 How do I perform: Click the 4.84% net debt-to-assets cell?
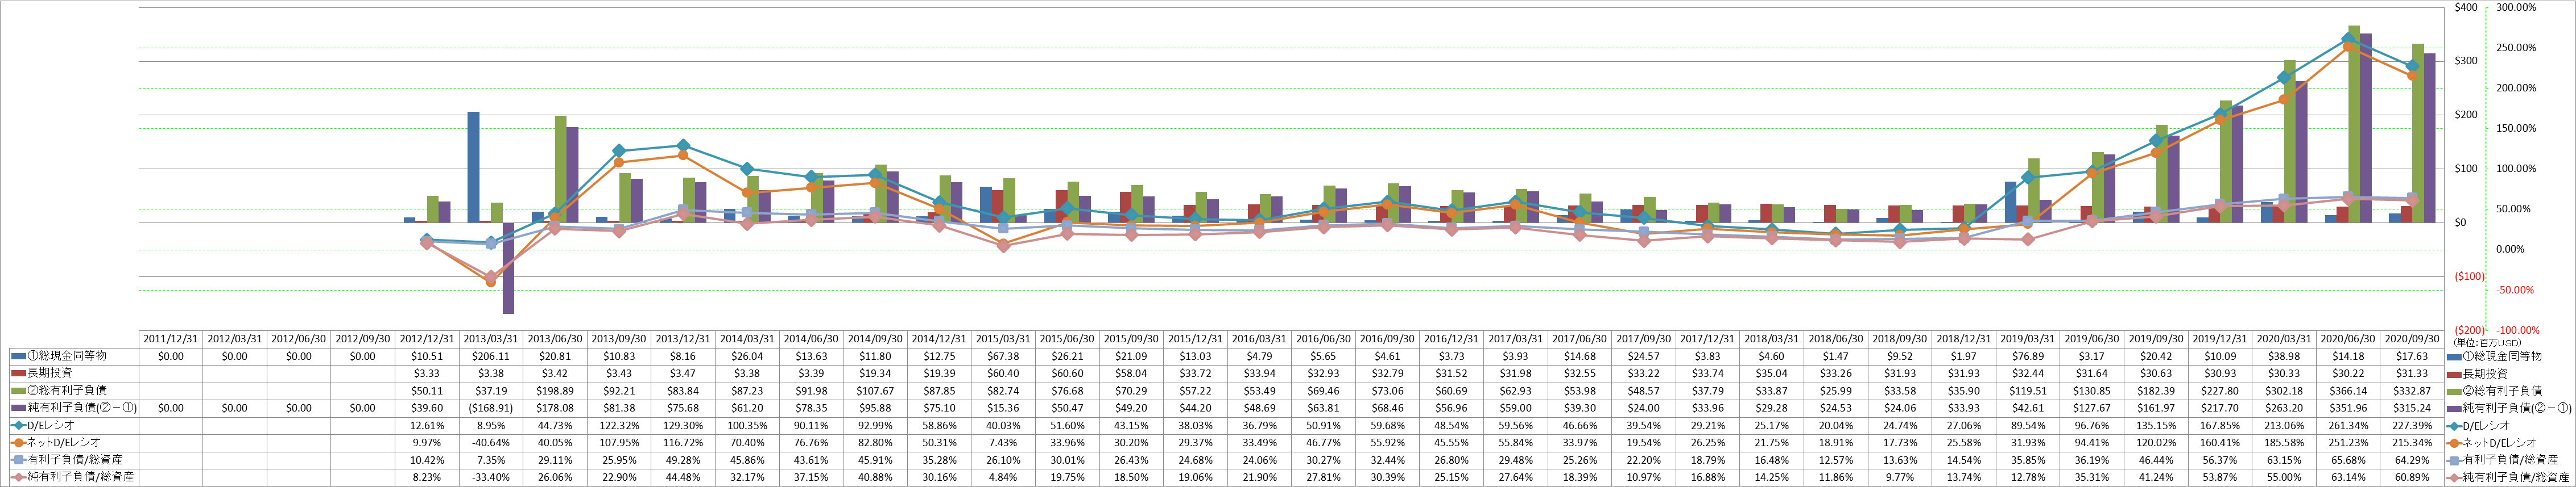tap(1003, 477)
